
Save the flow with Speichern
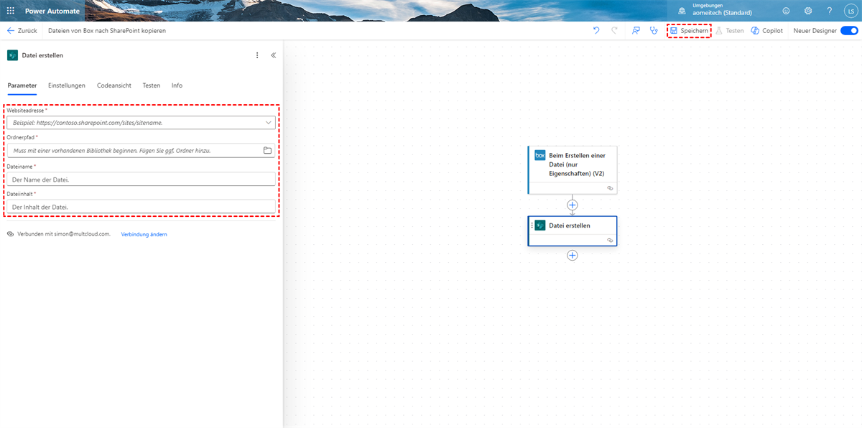tap(689, 31)
